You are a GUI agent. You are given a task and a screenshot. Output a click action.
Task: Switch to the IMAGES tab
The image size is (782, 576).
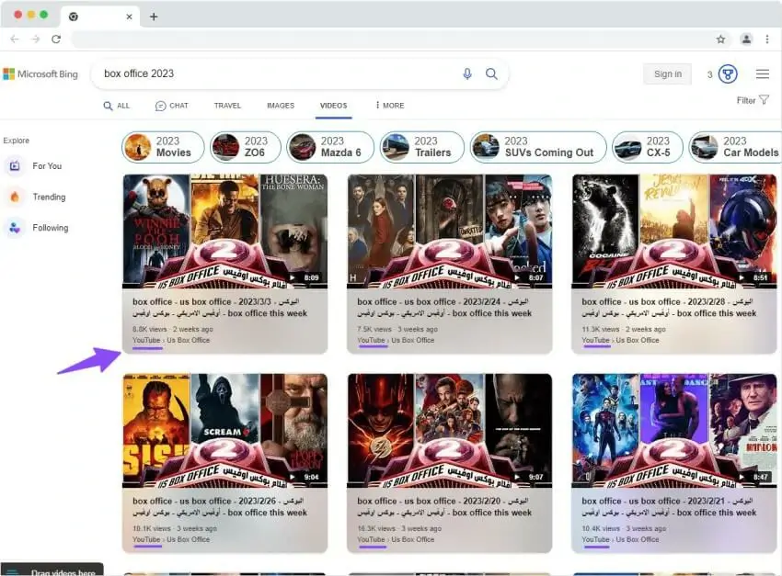[x=281, y=106]
